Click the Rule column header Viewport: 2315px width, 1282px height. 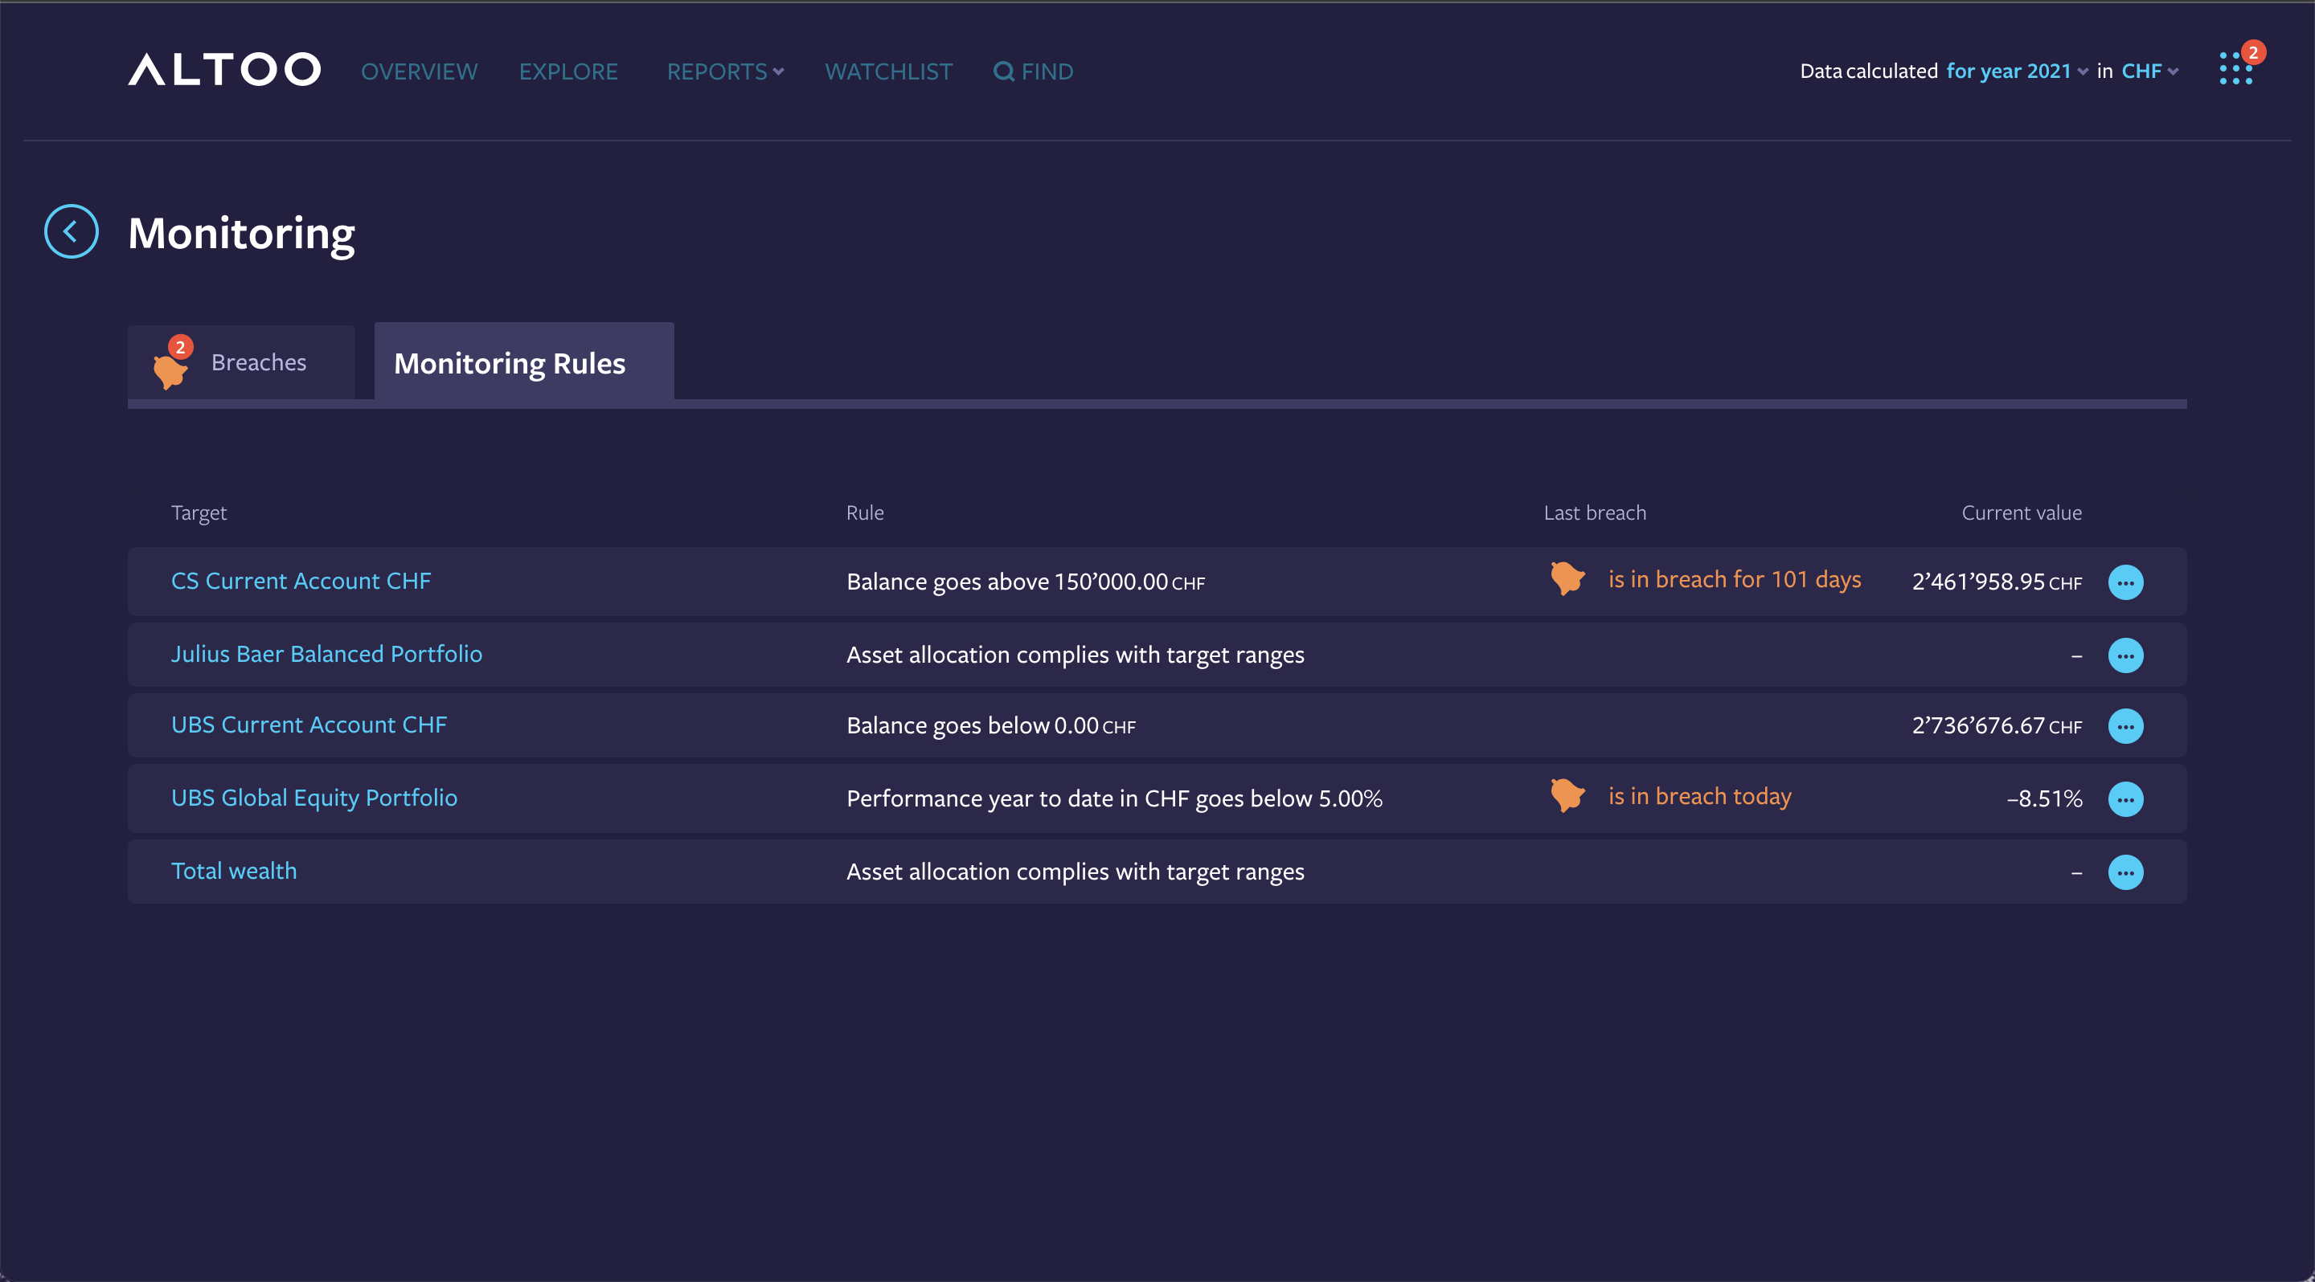point(866,512)
